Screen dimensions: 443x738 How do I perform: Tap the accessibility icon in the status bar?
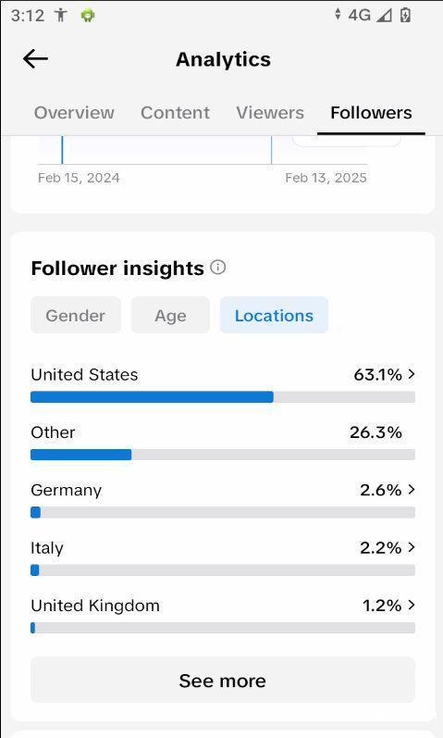coord(61,16)
